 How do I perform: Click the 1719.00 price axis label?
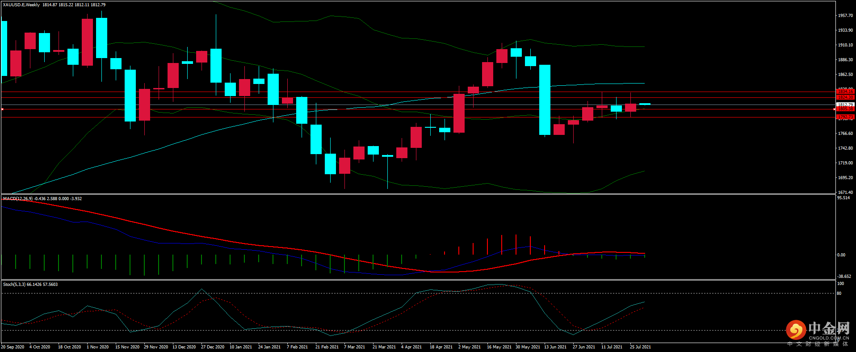point(846,163)
